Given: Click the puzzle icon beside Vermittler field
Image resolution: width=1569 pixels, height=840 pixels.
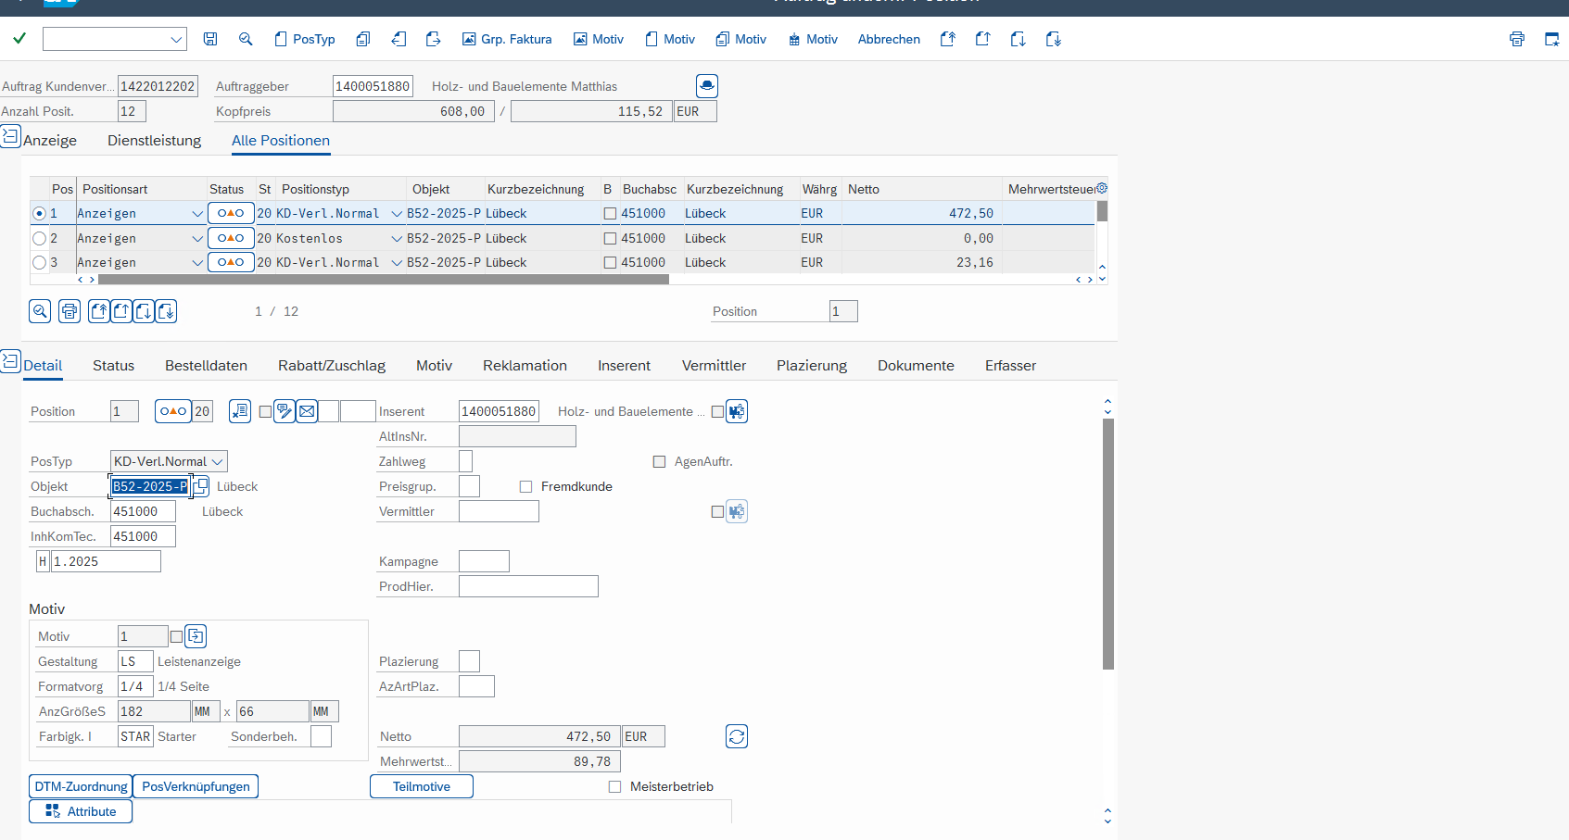Looking at the screenshot, I should (737, 511).
